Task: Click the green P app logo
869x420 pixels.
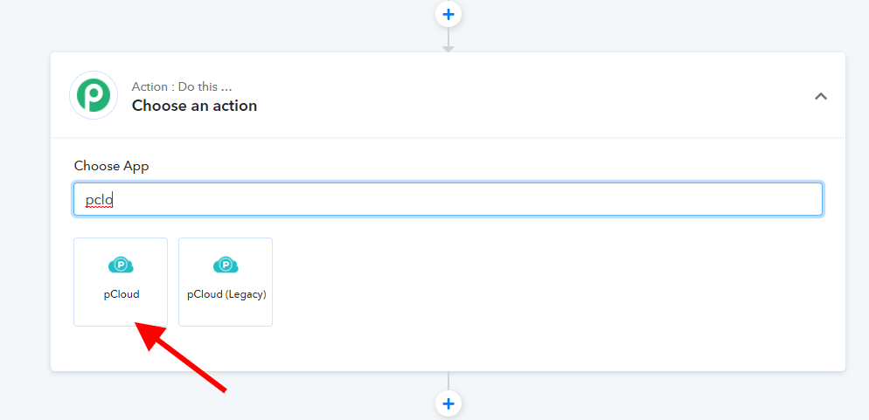Action: (93, 95)
